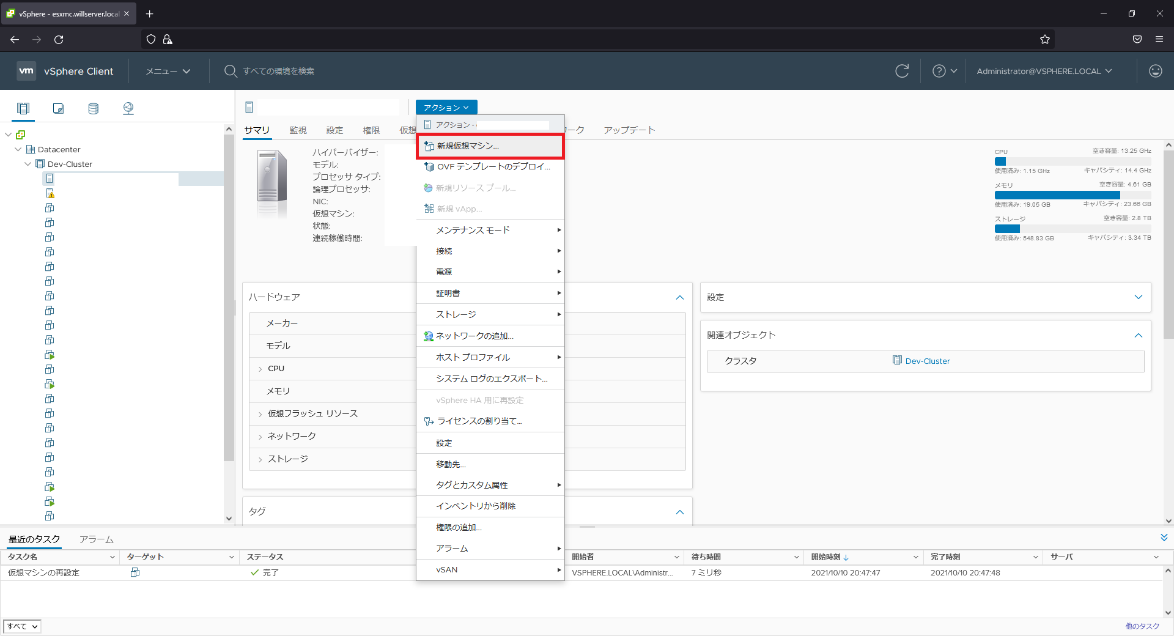Screen dimensions: 1174x636
Task: Open the Administrator@VSPHERE.LOCAL user dropdown
Action: pyautogui.click(x=1044, y=71)
